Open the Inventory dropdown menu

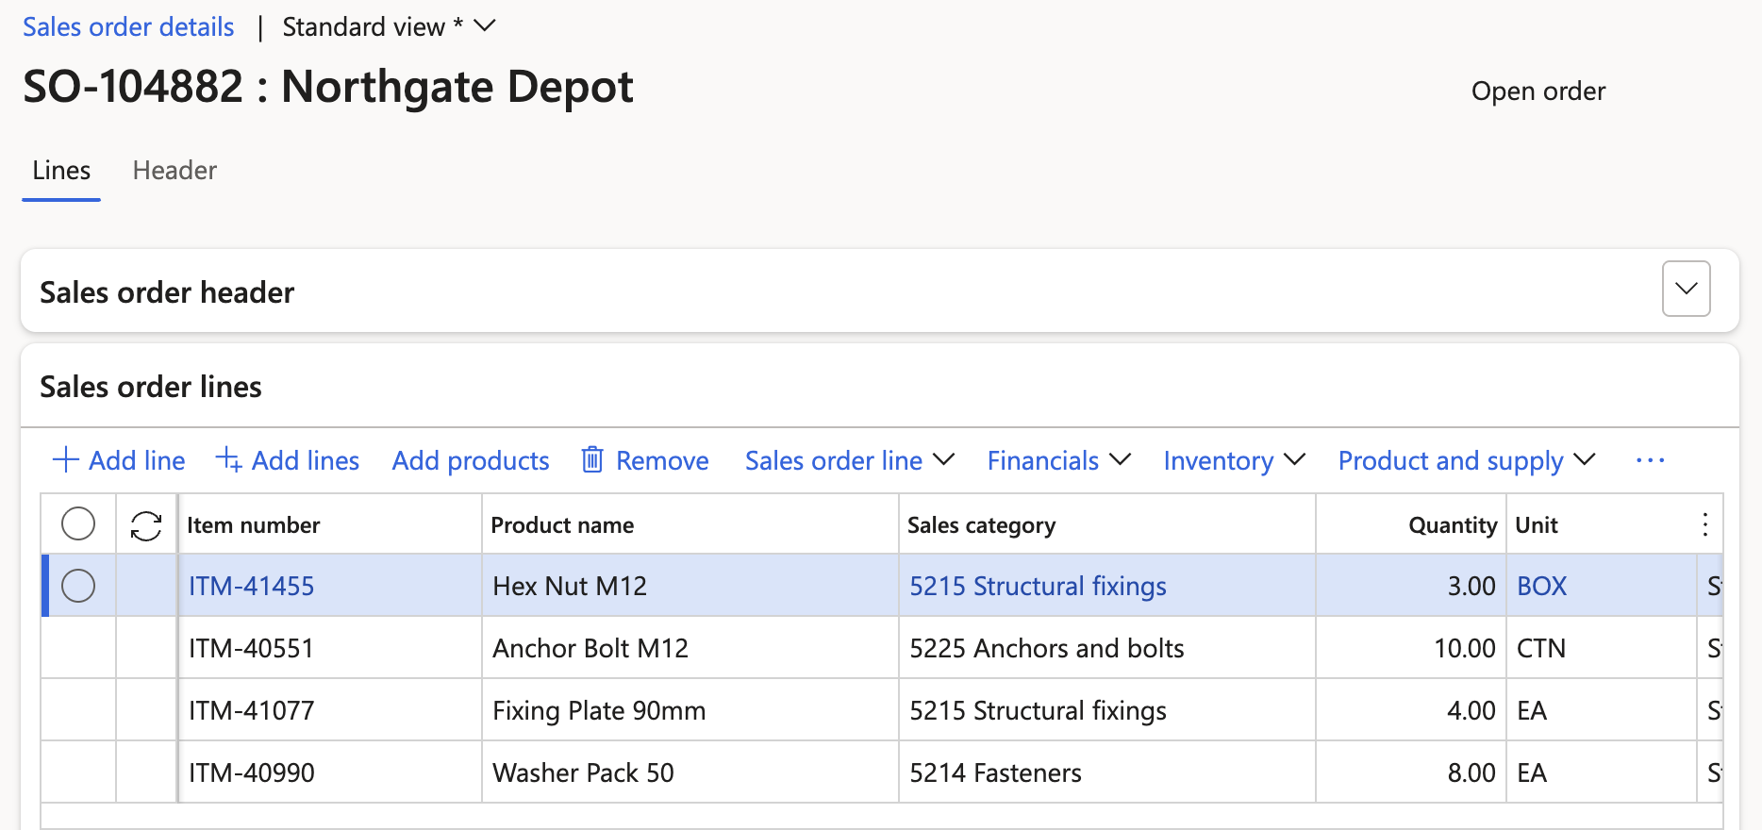tap(1234, 460)
